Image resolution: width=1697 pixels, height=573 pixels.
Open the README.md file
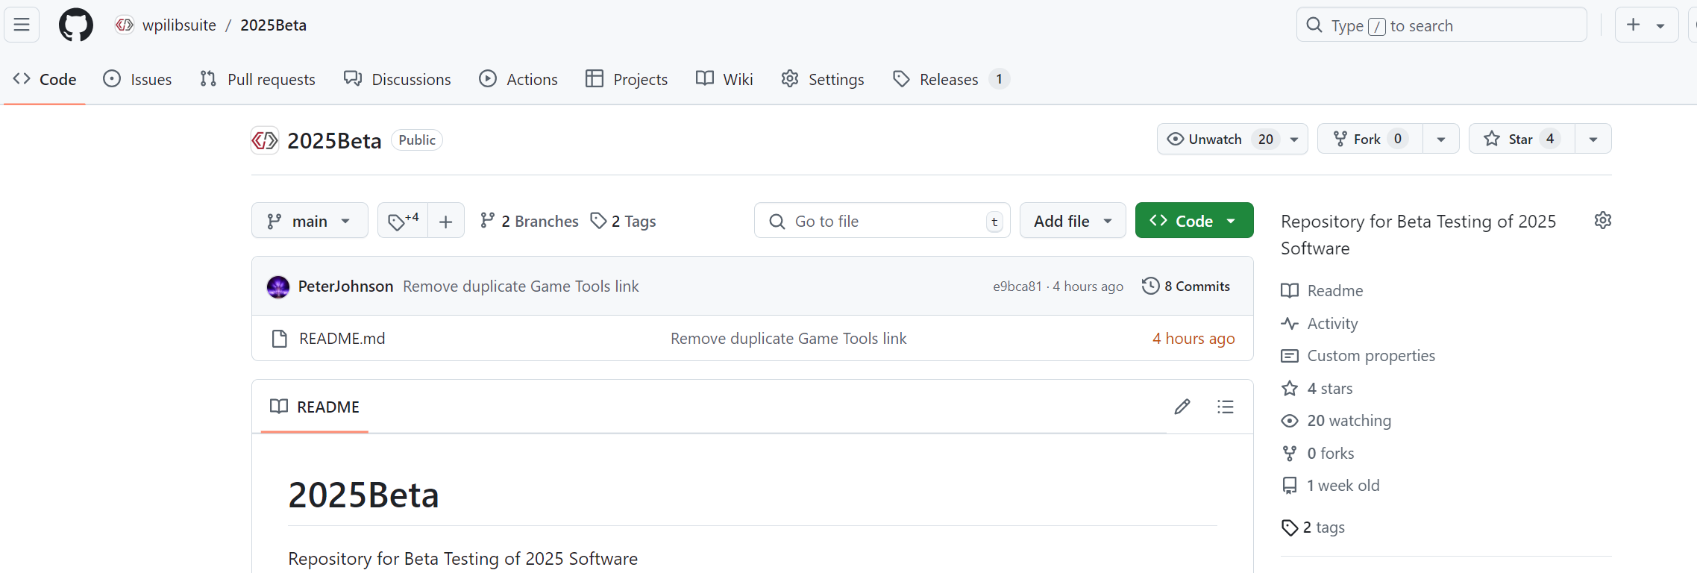(342, 339)
